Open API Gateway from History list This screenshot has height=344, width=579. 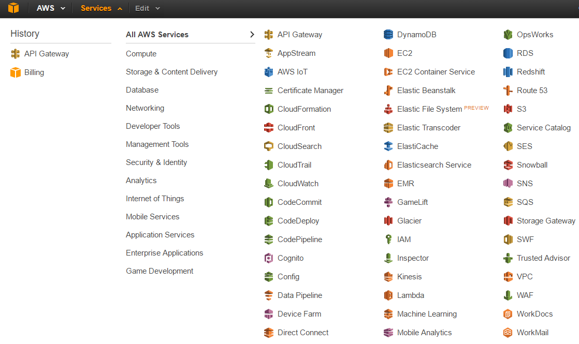47,54
